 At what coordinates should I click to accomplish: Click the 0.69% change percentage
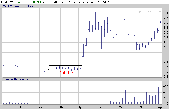click(37, 2)
